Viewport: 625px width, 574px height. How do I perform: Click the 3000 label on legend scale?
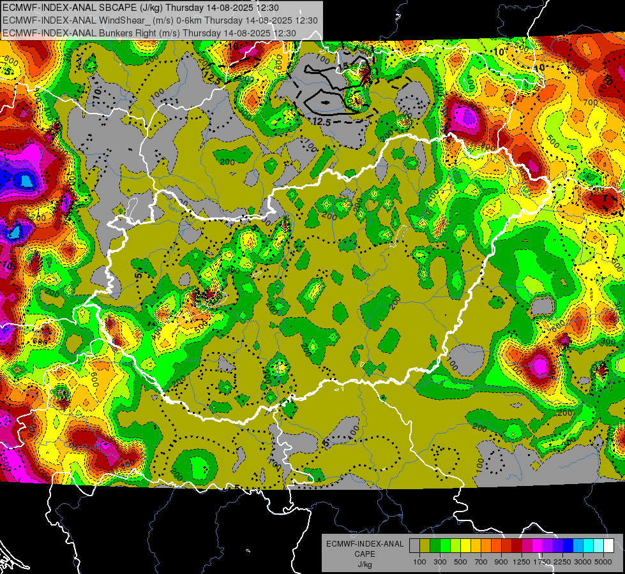point(583,562)
